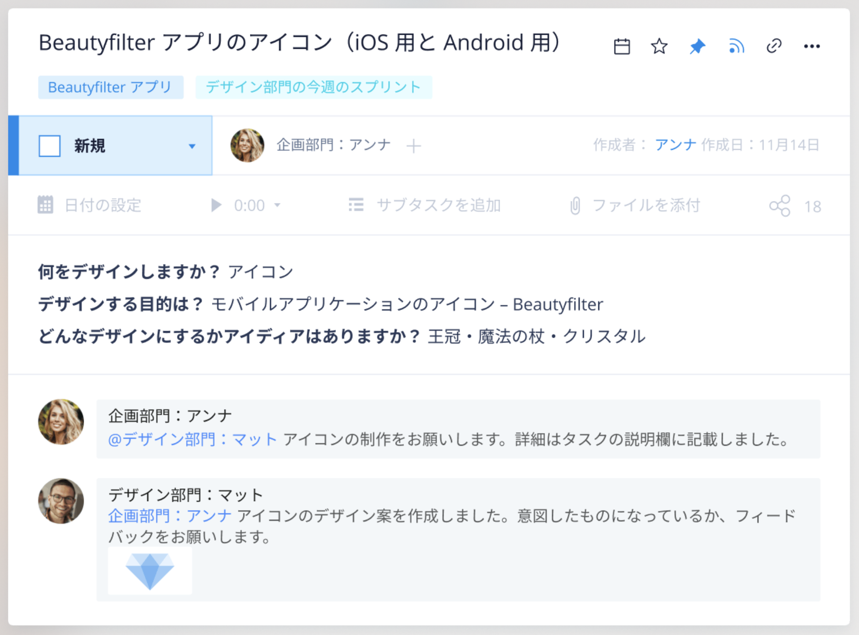This screenshot has width=859, height=635.
Task: Click the Beautyfilter アプリ folder tag
Action: click(110, 87)
